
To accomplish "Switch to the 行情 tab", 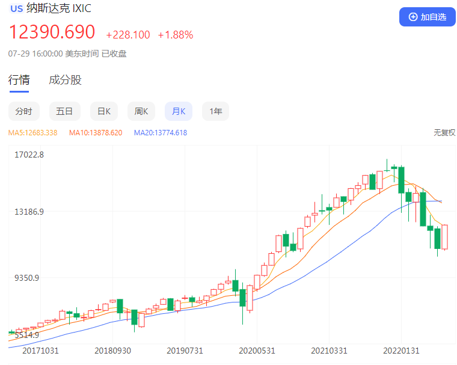I will (19, 80).
